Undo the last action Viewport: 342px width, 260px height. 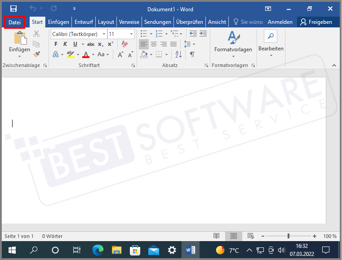(33, 9)
